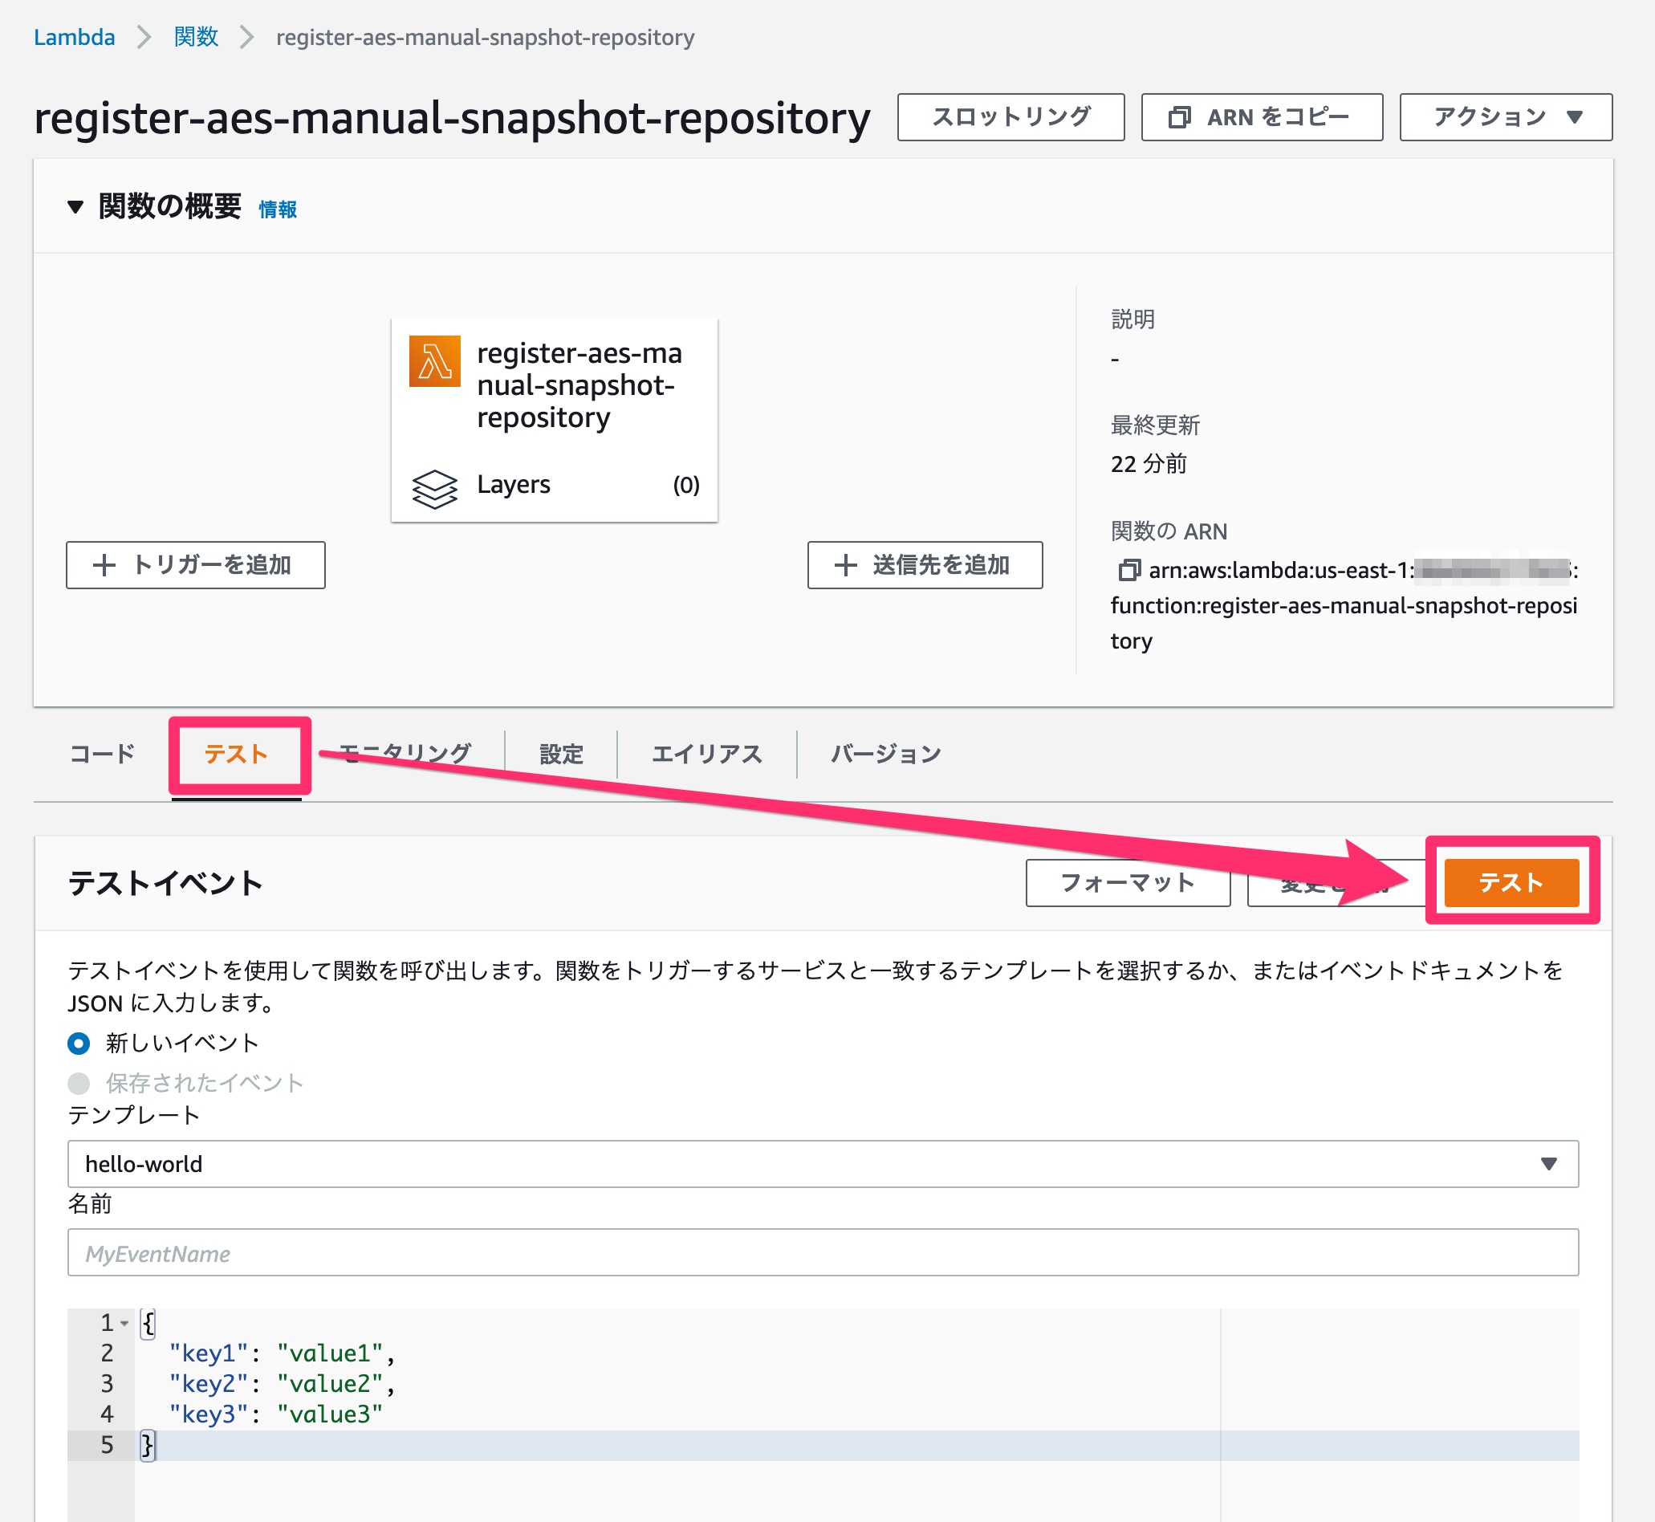Viewport: 1655px width, 1522px height.
Task: Click the 22 分前 last updated value
Action: pos(1149,464)
